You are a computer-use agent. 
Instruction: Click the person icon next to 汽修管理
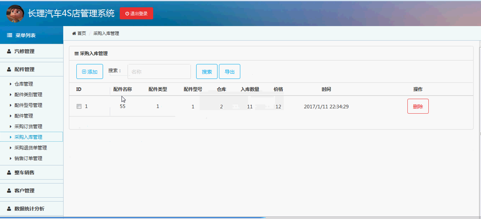tap(9, 51)
